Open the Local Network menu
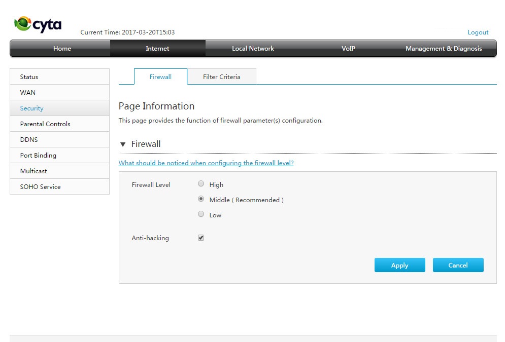 coord(253,49)
